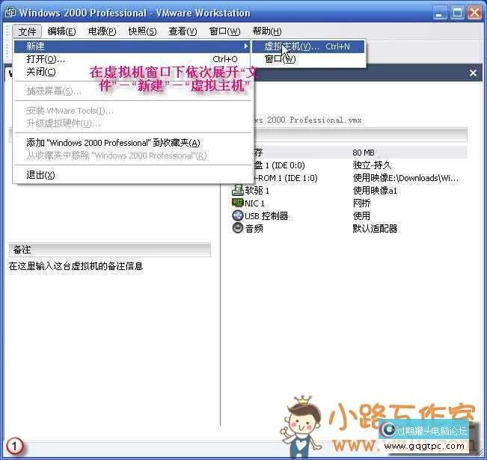This screenshot has width=487, height=460.
Task: Click the (IDE 0:0) hard disk row
Action: pos(279,165)
